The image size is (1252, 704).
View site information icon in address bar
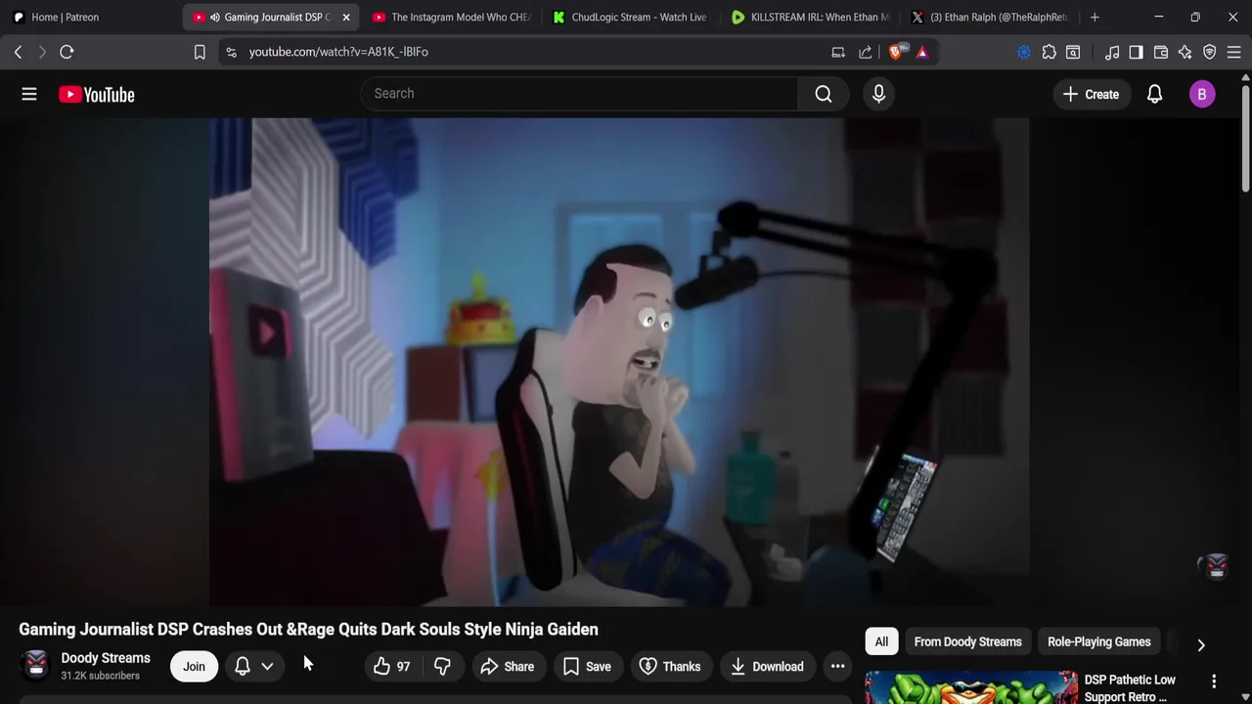[231, 52]
